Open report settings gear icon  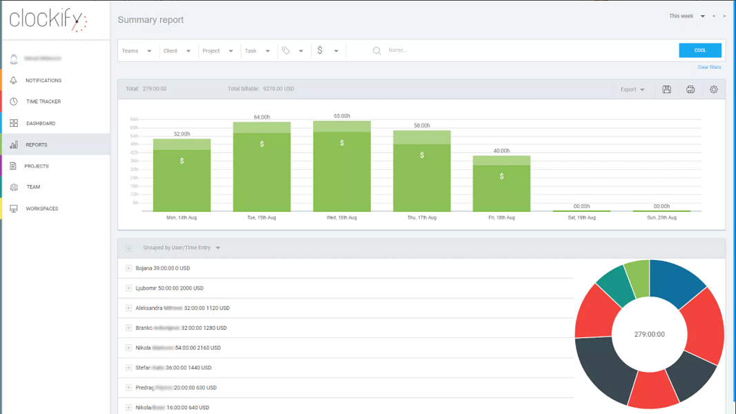click(x=713, y=89)
